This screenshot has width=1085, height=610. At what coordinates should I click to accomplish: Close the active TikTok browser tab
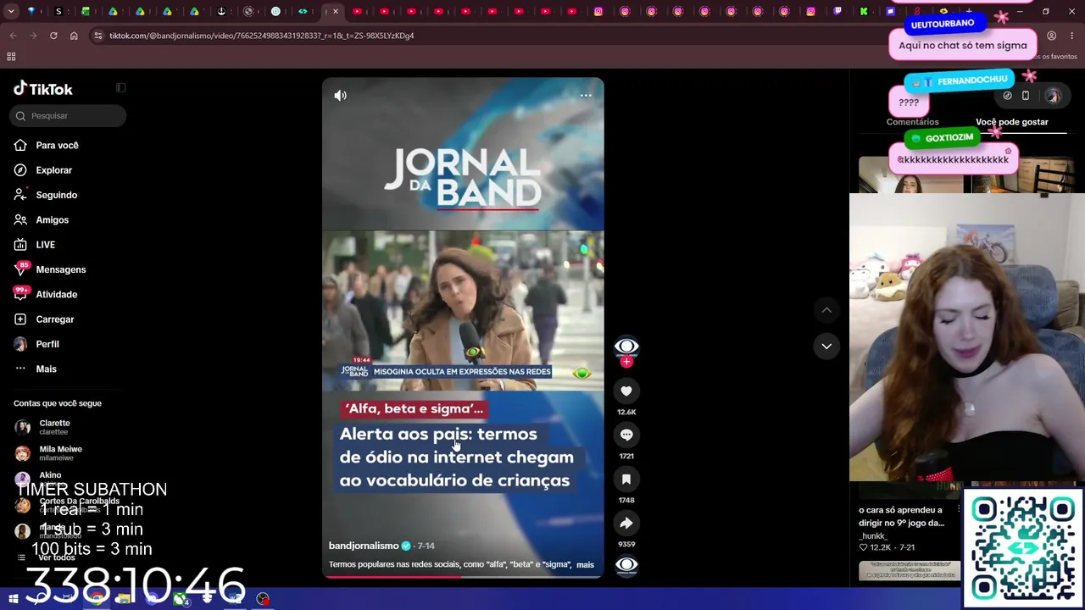coord(336,12)
